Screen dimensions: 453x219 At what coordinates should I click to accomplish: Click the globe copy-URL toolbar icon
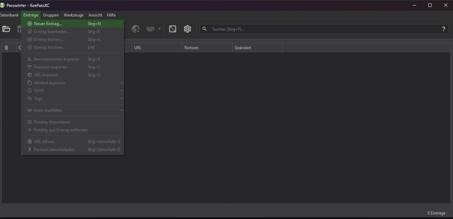[135, 29]
